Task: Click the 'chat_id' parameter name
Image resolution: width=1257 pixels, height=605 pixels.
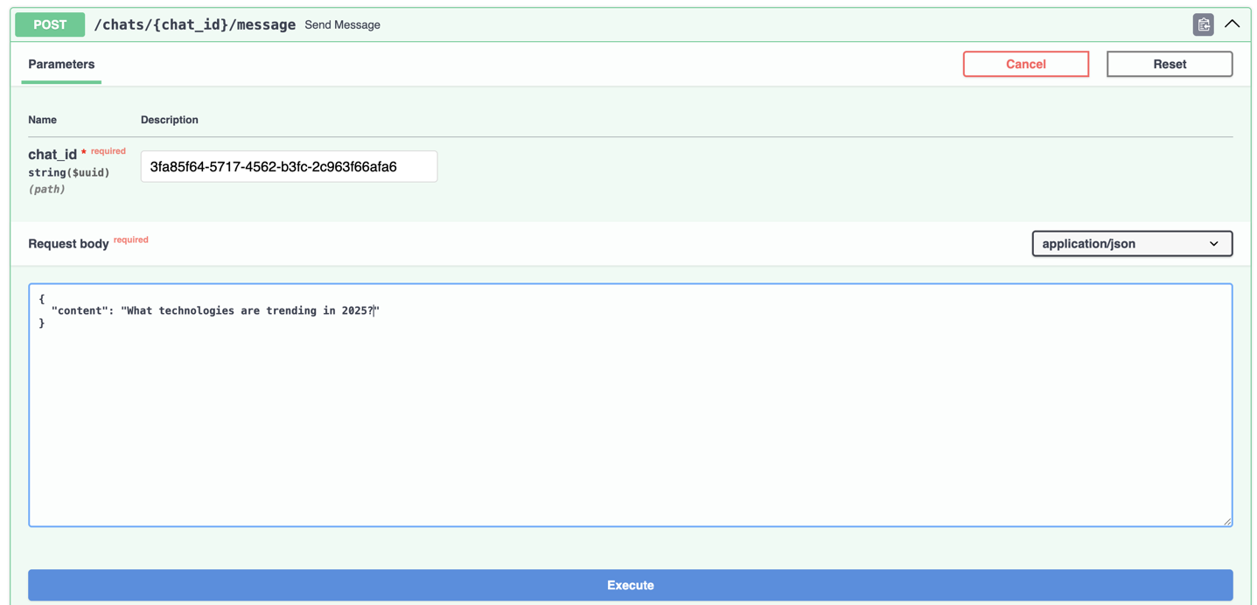Action: pyautogui.click(x=52, y=155)
